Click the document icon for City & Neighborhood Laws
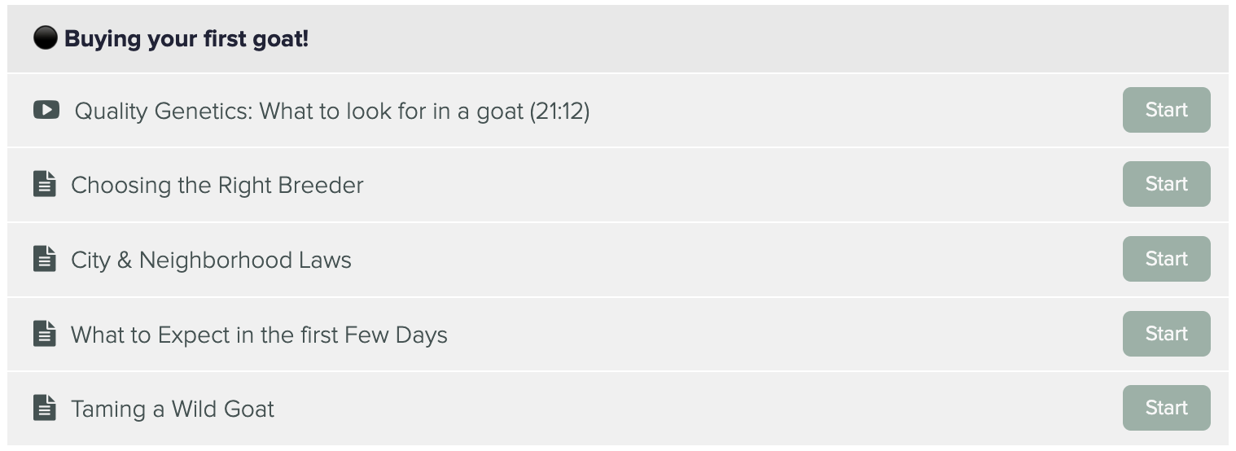1236x451 pixels. 45,259
